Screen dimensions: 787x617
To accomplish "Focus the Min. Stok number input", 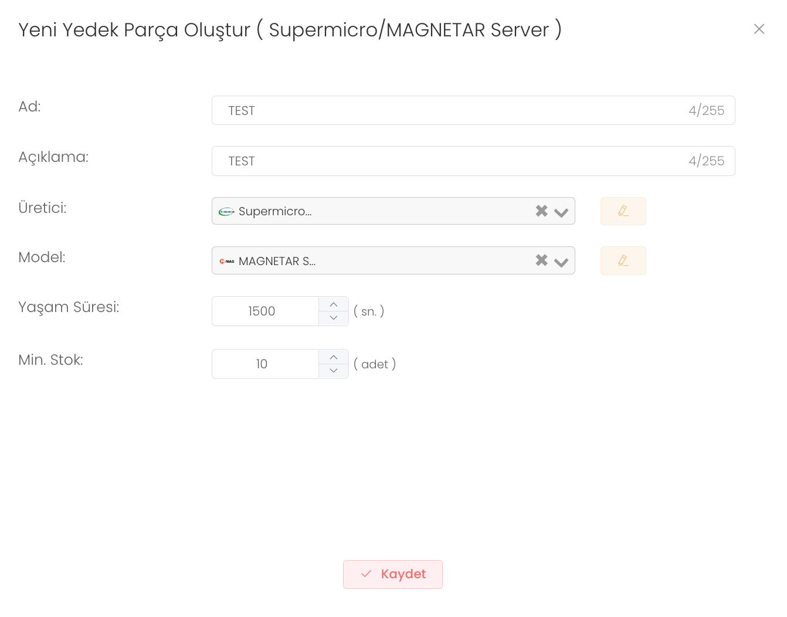I will 265,364.
